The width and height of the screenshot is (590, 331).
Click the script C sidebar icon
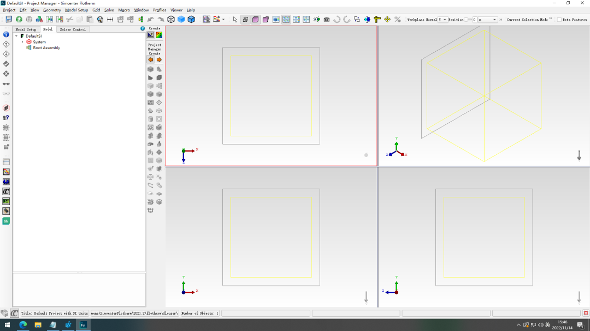6,191
